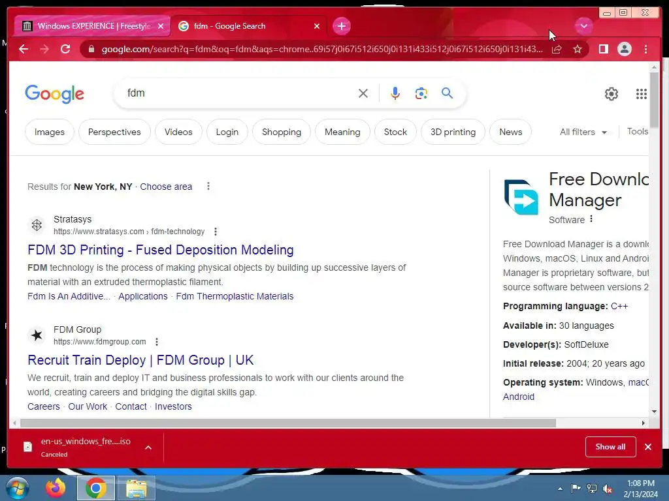Go back using the browser back arrow
This screenshot has width=669, height=501.
pyautogui.click(x=24, y=50)
